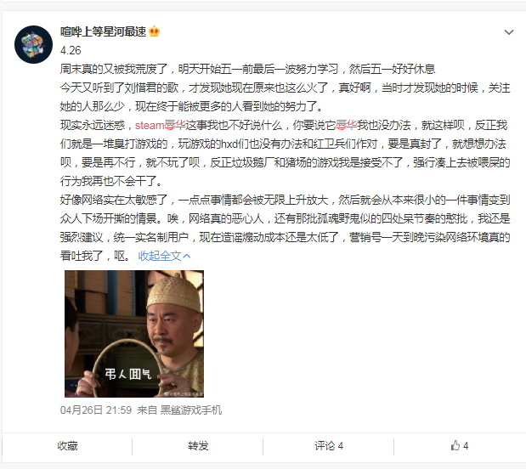Click the 4.26 date text in post
526x469 pixels.
click(71, 50)
